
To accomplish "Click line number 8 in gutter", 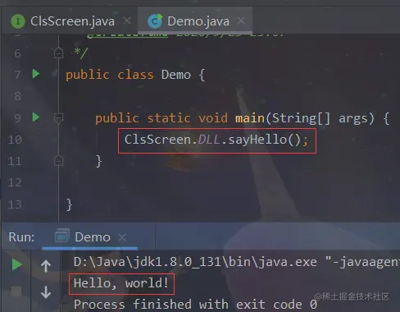I will coord(17,96).
